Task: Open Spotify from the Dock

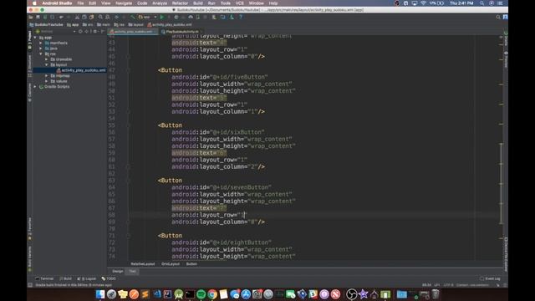Action: pyautogui.click(x=201, y=294)
